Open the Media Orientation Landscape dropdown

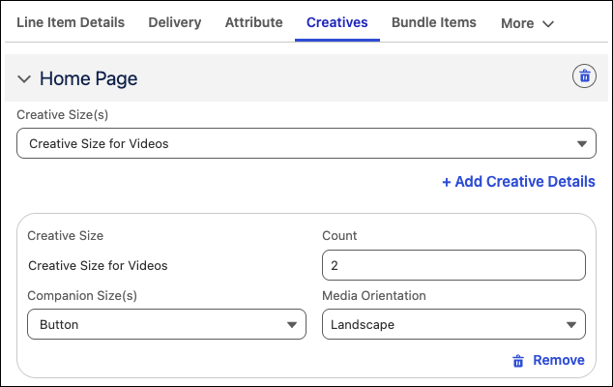tap(453, 324)
